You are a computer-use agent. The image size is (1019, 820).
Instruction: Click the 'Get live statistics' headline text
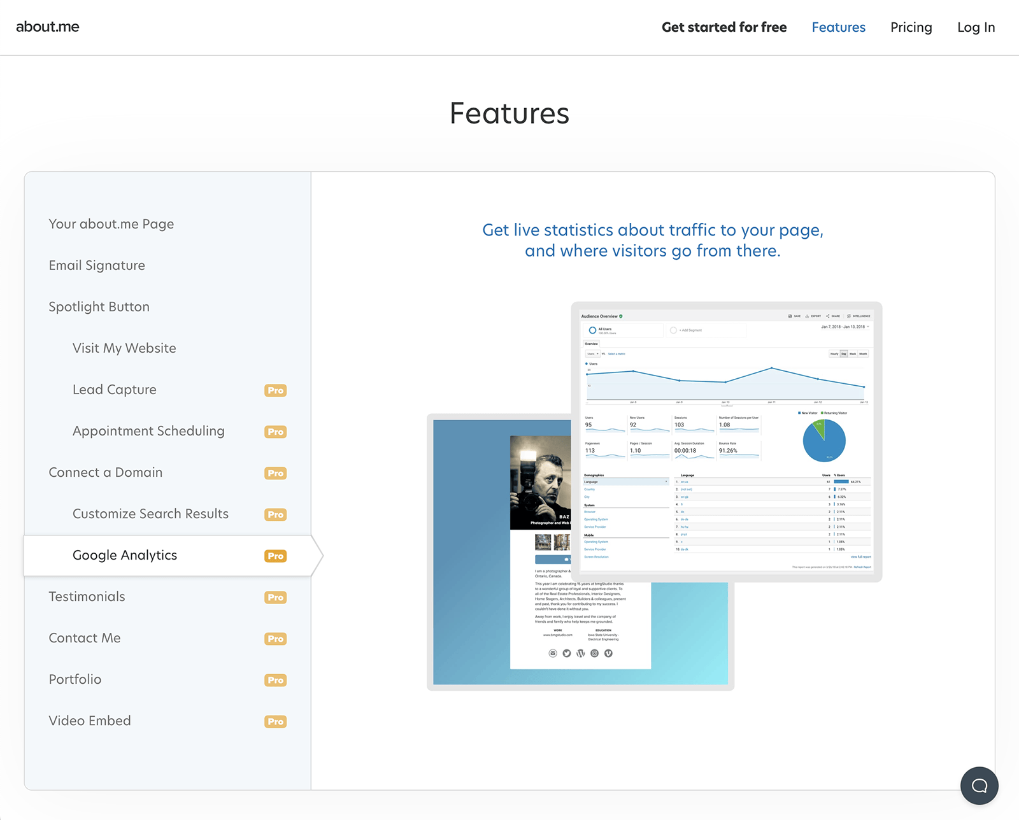click(653, 240)
